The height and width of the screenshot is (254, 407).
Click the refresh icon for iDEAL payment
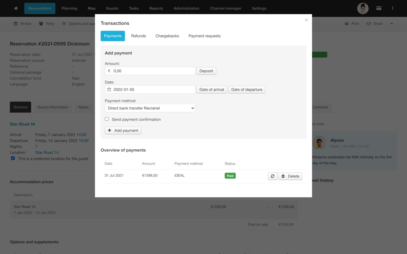coord(273,176)
